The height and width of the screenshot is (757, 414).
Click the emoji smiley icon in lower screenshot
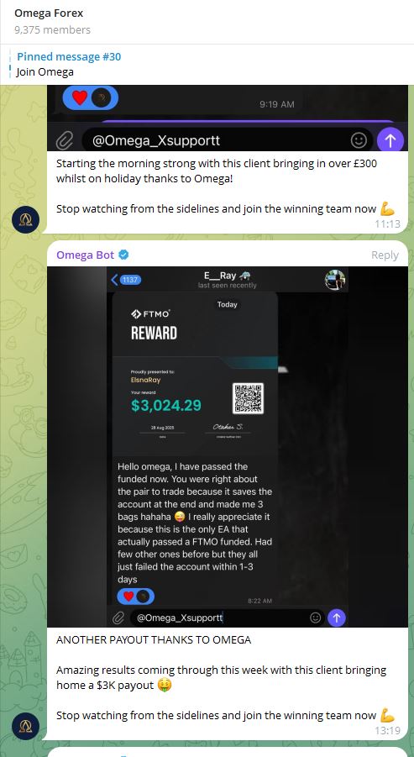[x=316, y=618]
